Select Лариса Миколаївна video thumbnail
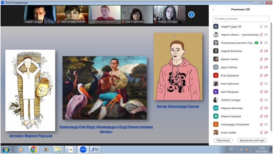 72,15
